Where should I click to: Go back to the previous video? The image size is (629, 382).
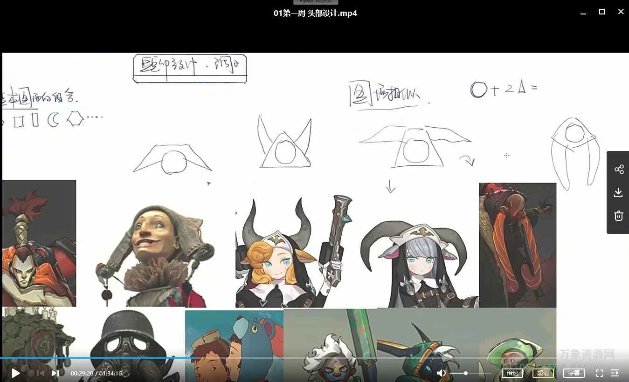[x=41, y=373]
